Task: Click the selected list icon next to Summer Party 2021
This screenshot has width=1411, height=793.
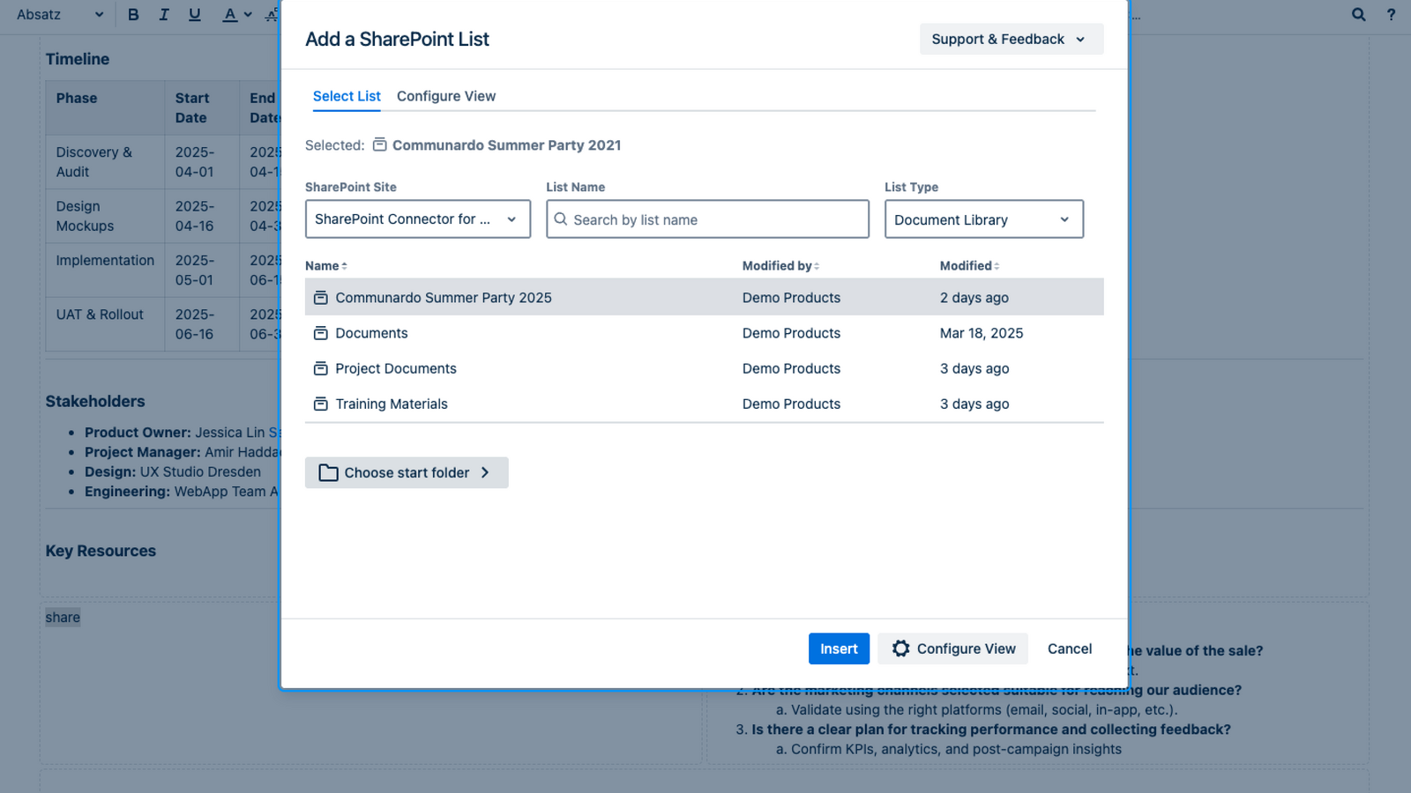Action: (380, 145)
